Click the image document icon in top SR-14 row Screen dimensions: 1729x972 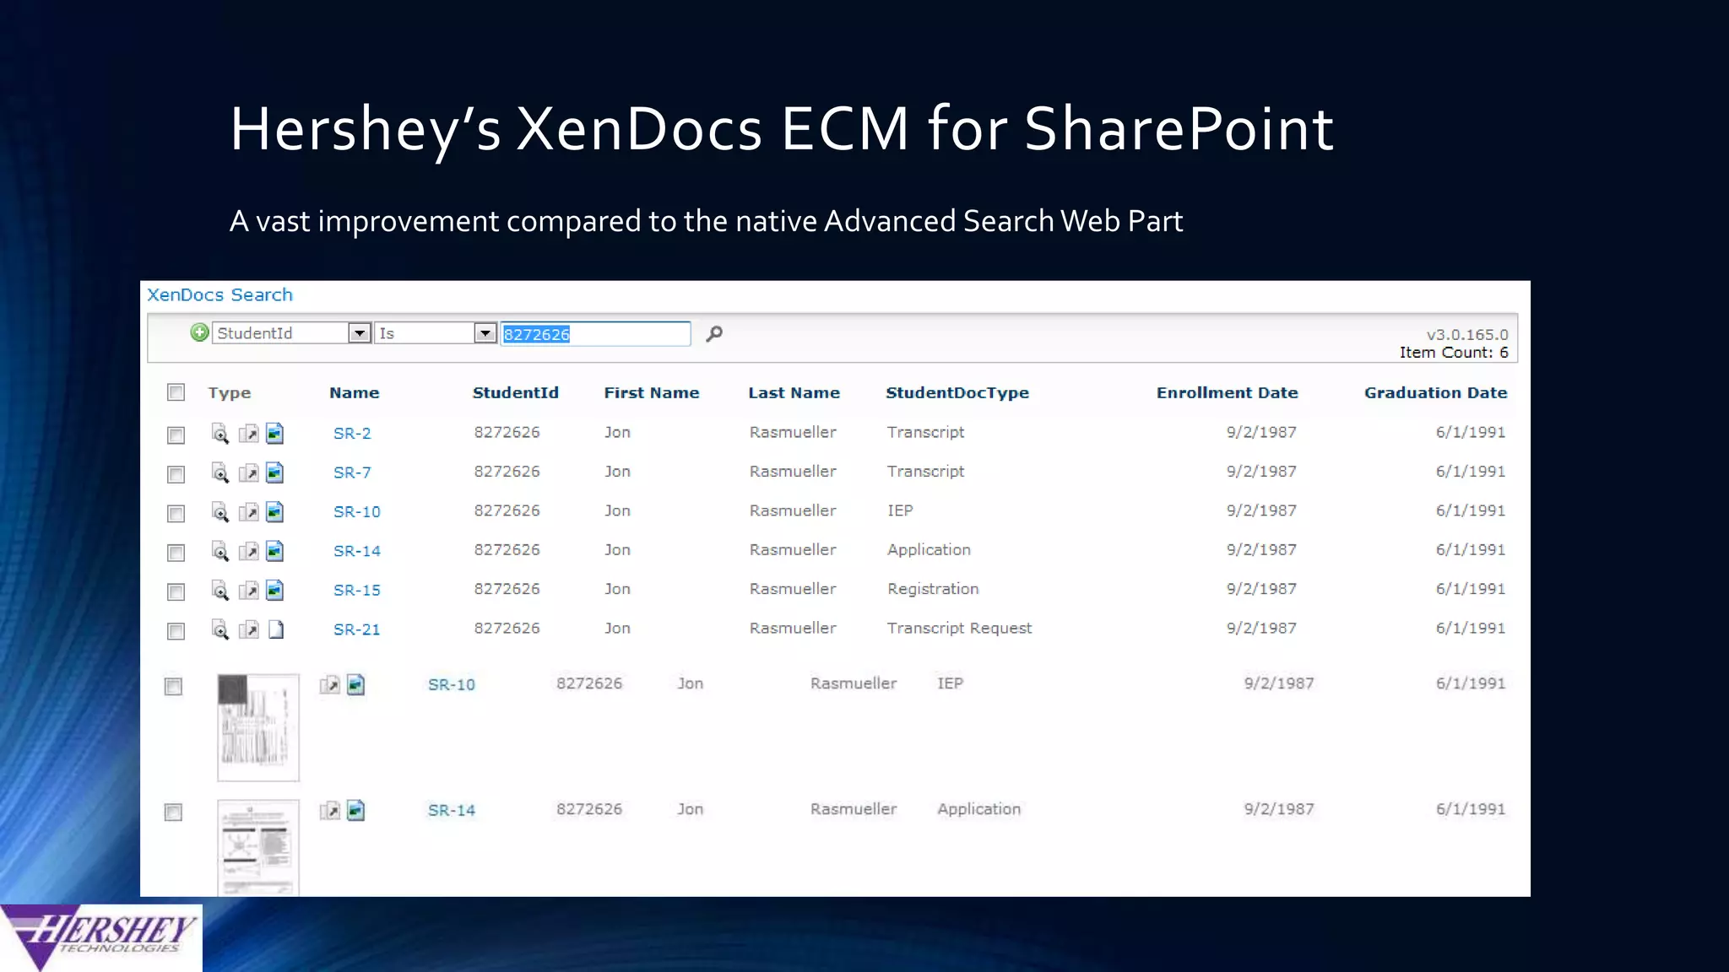(x=275, y=551)
